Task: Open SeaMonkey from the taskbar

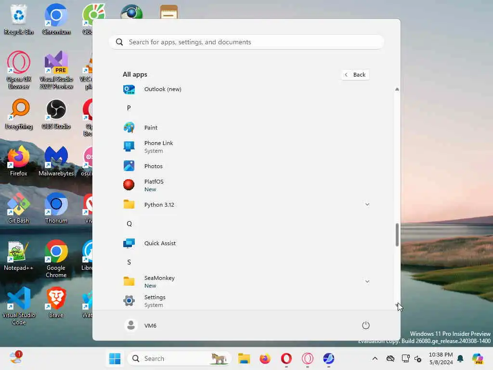Action: (x=328, y=358)
